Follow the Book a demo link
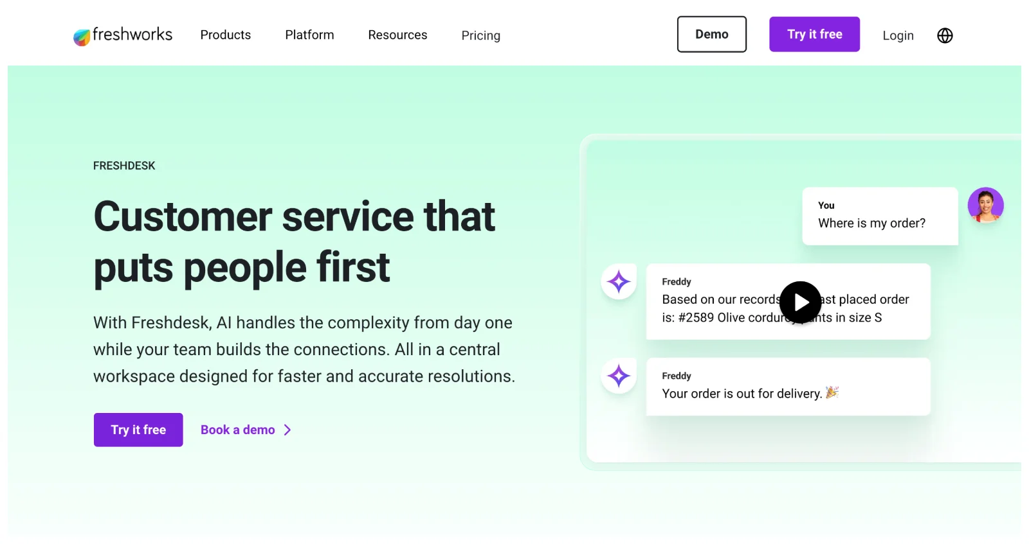 (237, 429)
